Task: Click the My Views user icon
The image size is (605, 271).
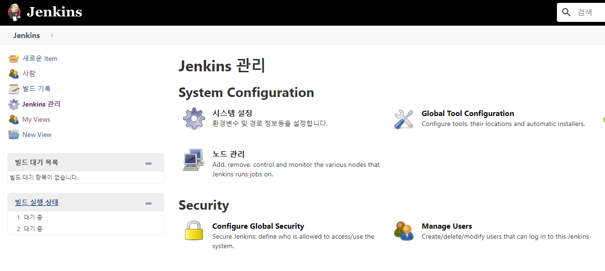Action: 14,119
